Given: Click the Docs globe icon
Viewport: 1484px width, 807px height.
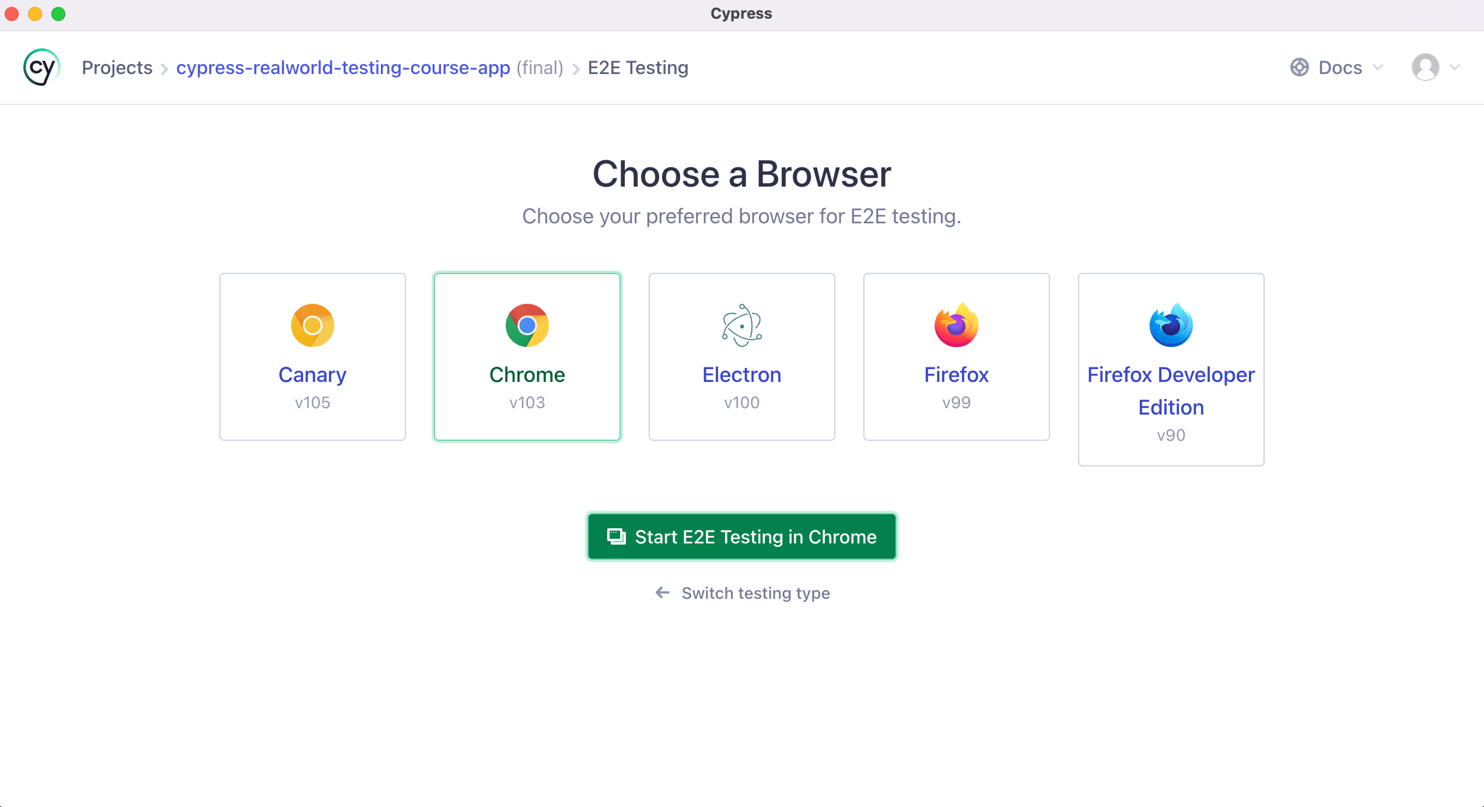Looking at the screenshot, I should pos(1300,67).
